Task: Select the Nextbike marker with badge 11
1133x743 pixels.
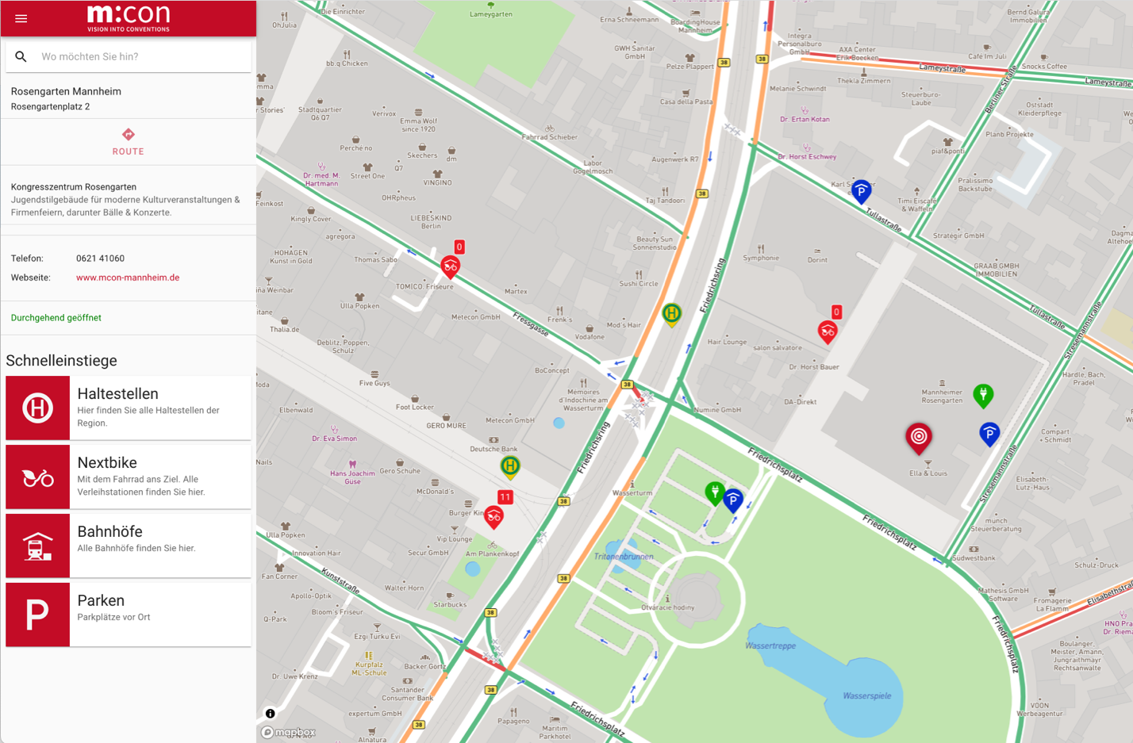Action: pyautogui.click(x=494, y=517)
